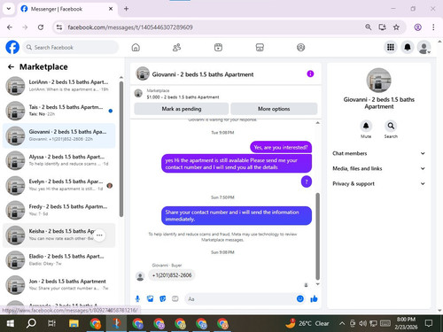This screenshot has width=443, height=332.
Task: Expand Media, files and links section
Action: click(x=379, y=168)
